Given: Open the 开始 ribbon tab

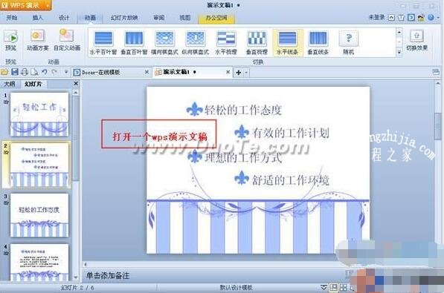Looking at the screenshot, I should coord(12,18).
